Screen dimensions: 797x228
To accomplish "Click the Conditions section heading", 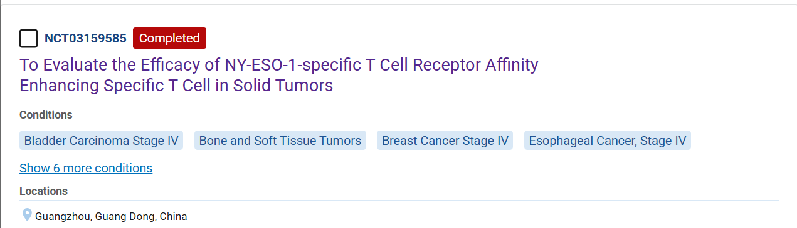I will point(46,115).
